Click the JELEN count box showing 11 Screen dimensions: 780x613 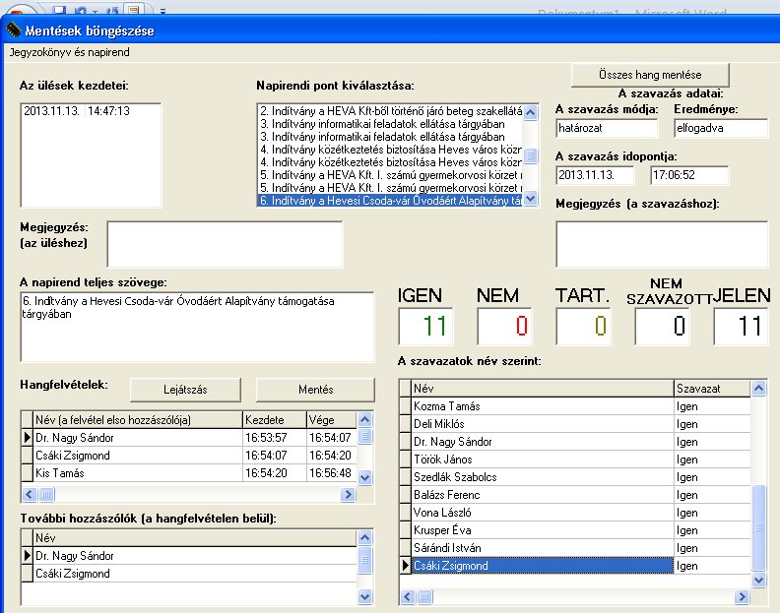point(741,327)
